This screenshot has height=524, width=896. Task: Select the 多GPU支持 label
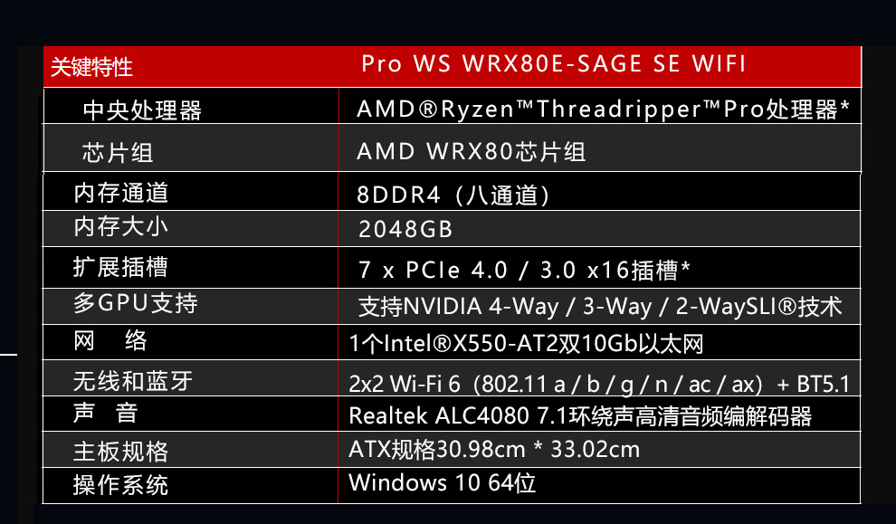136,302
